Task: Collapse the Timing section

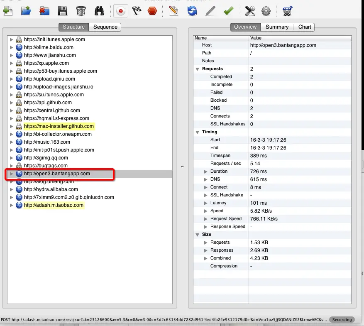Action: pyautogui.click(x=197, y=132)
